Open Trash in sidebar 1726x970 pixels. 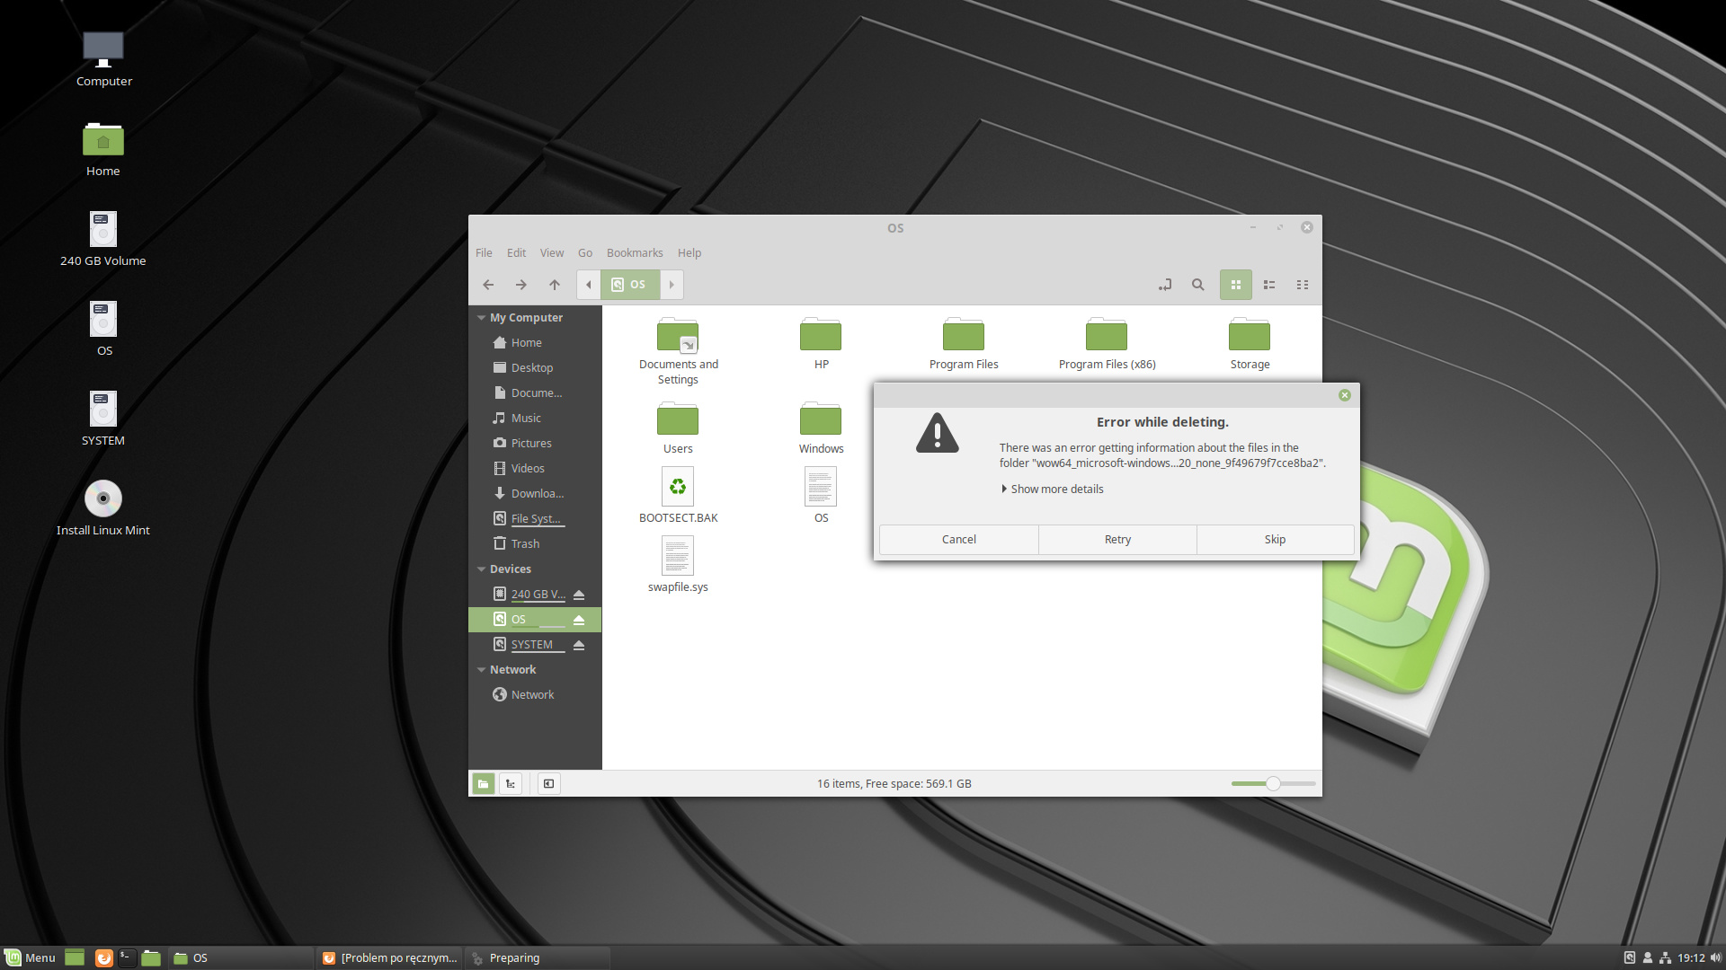pos(535,544)
